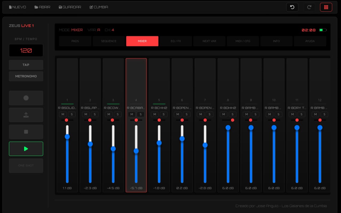Edit the project name CUMBIA
This screenshot has width=341, height=213.
99,7
